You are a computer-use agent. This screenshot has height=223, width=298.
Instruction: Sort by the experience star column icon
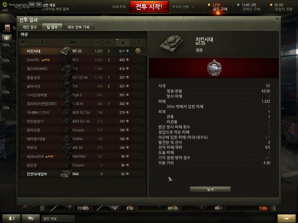pyautogui.click(x=123, y=42)
